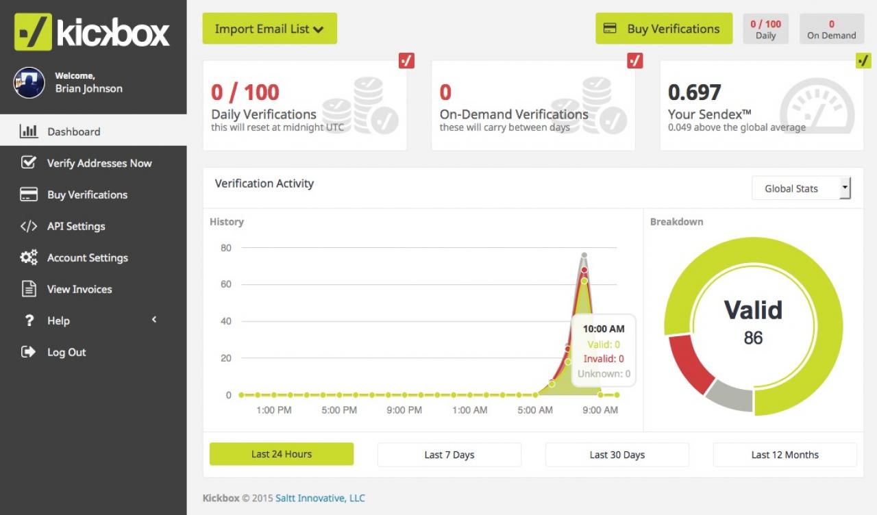Click the API Settings code icon
The height and width of the screenshot is (515, 877).
[29, 225]
